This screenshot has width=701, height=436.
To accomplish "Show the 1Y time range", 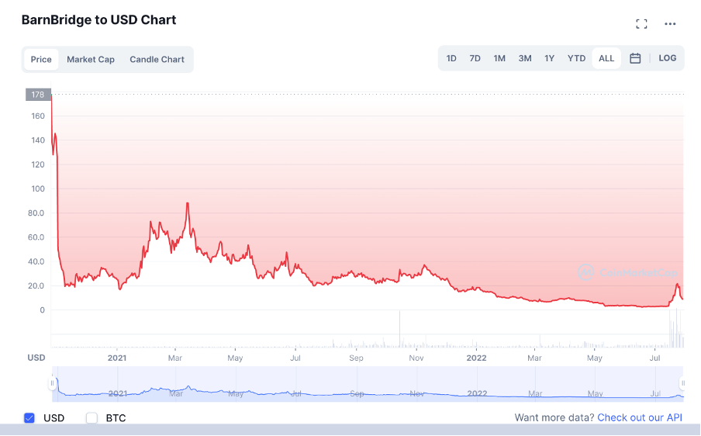I will (550, 58).
